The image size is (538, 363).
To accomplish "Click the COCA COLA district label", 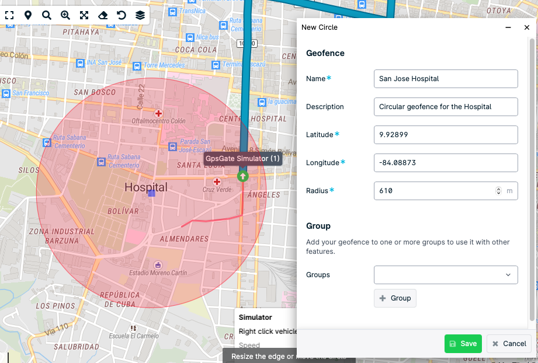I will coord(196,50).
